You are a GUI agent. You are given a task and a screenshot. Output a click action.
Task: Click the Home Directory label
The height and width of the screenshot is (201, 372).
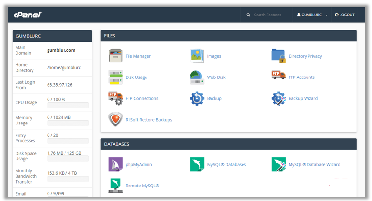24,67
